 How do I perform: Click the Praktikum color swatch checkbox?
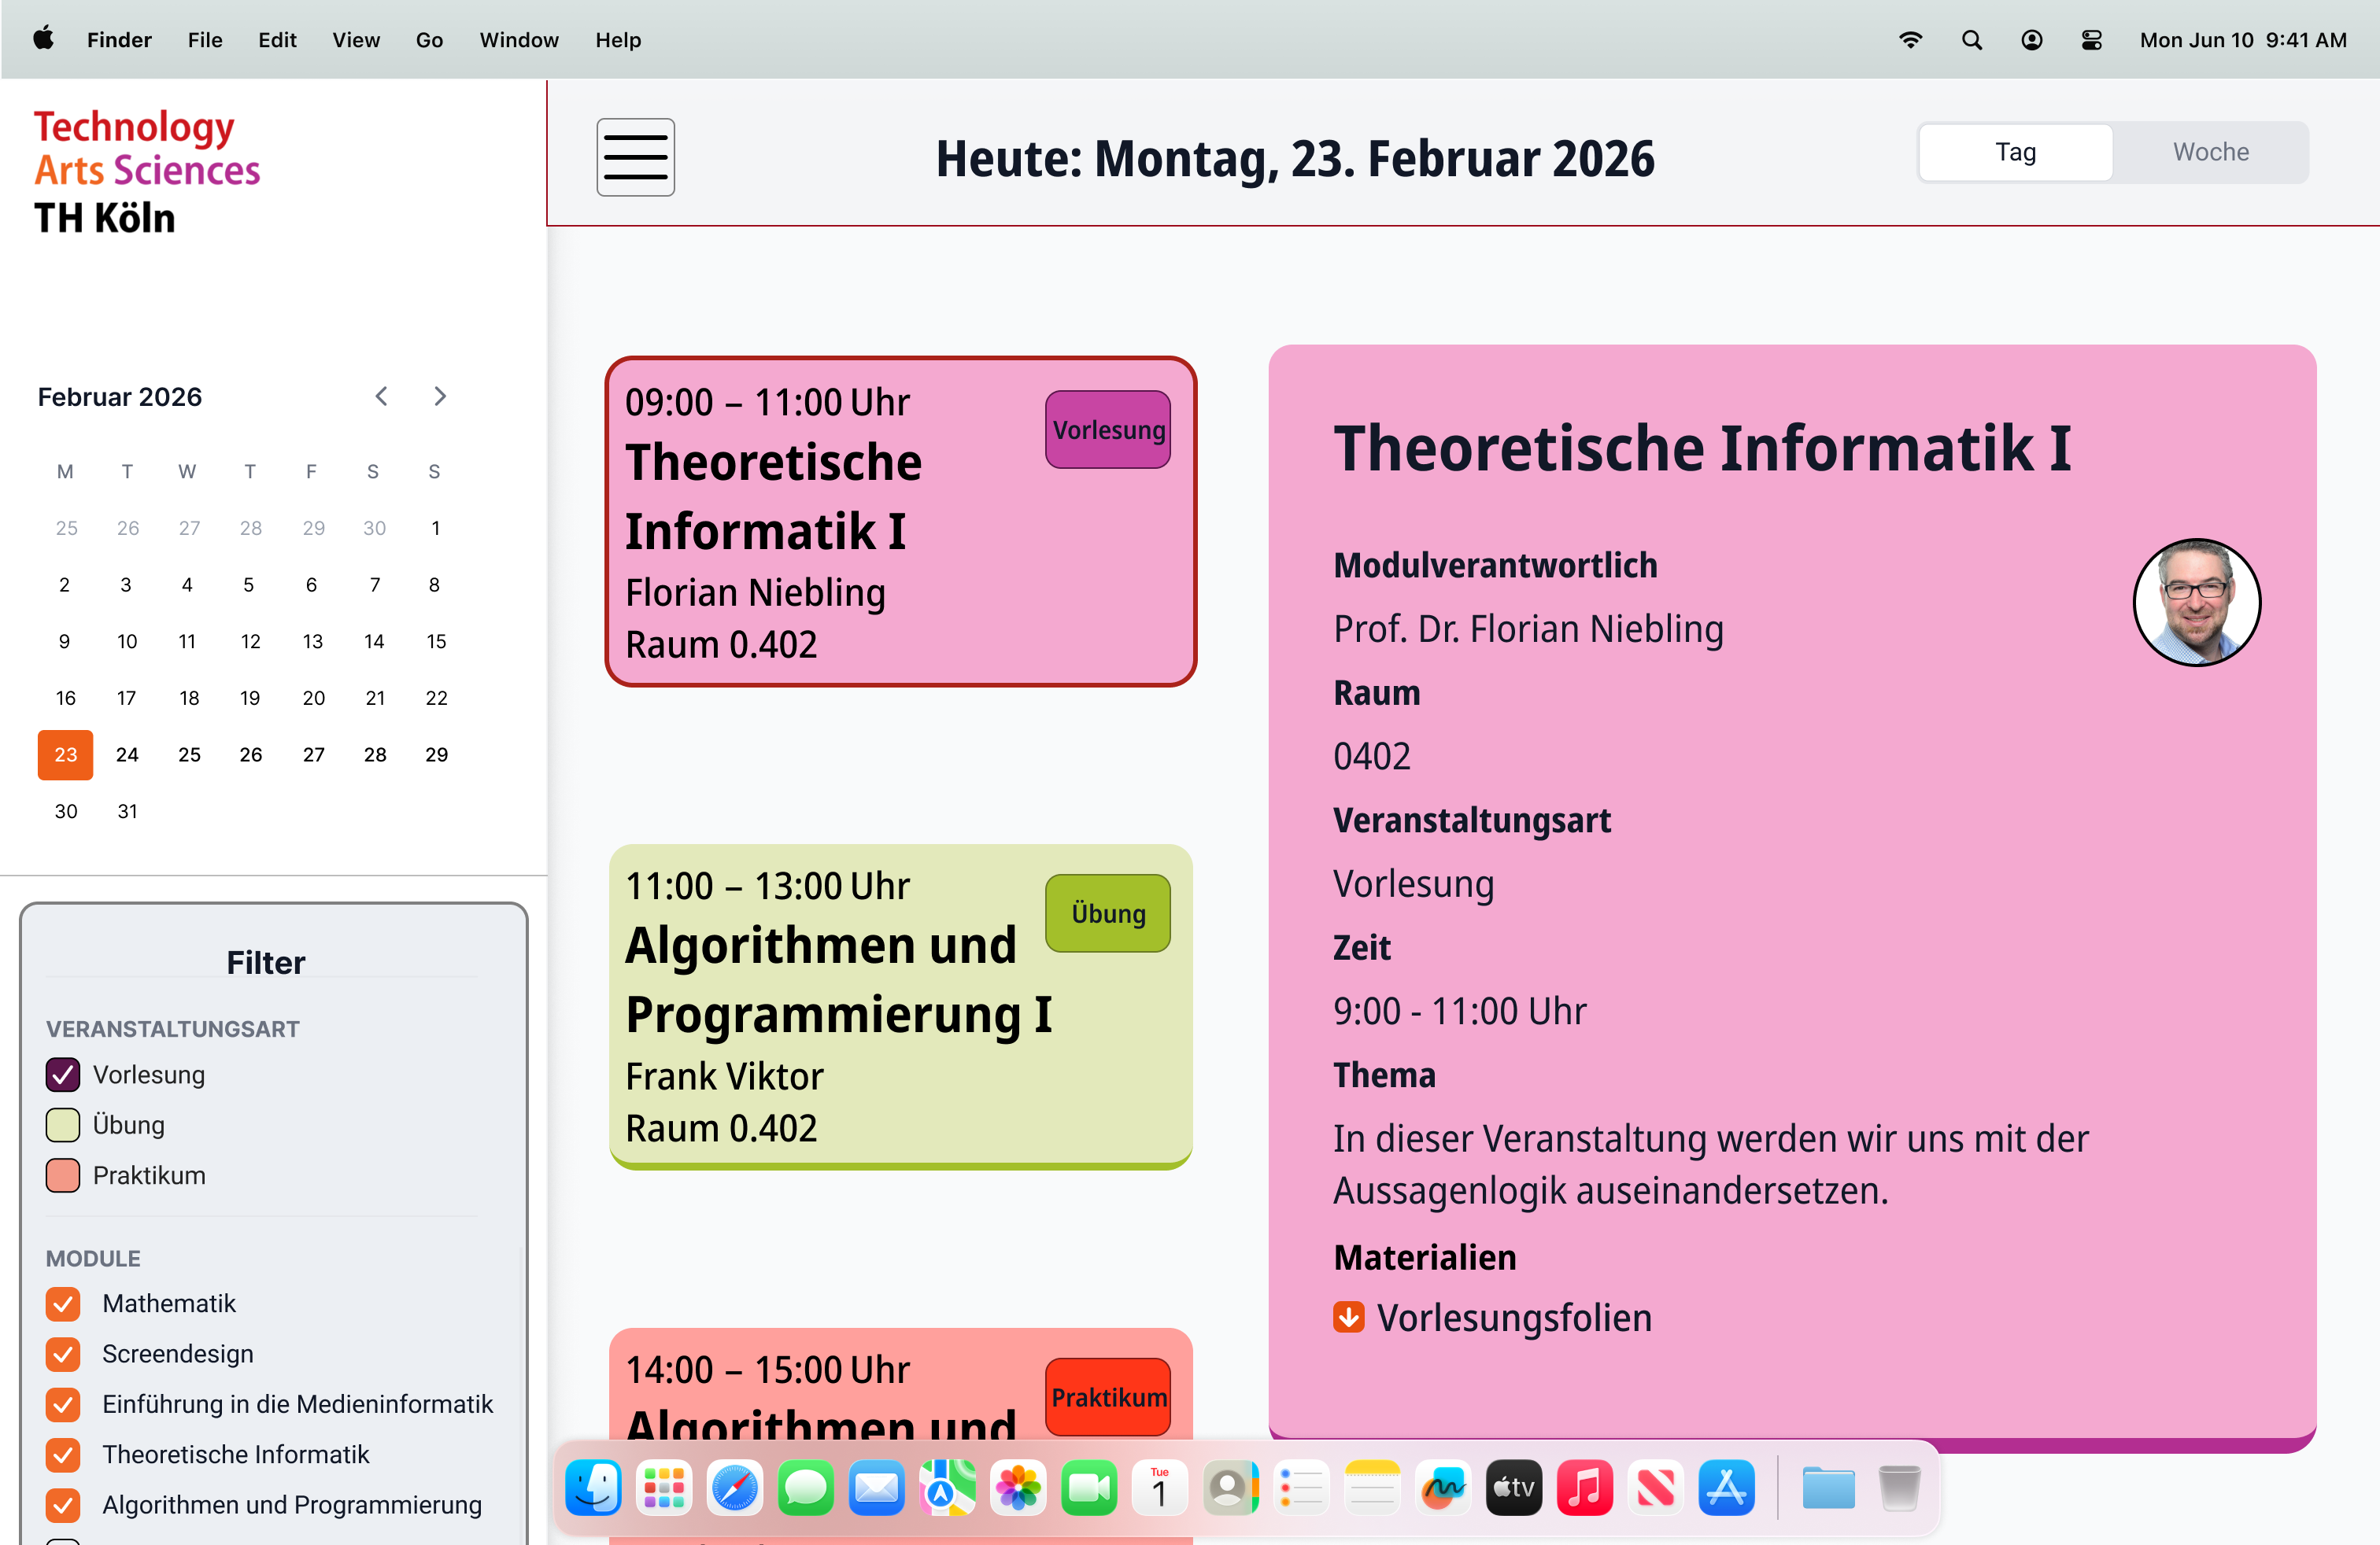63,1175
